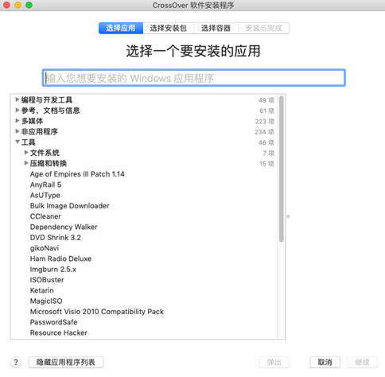Click the 压缩和转换 folder label
The image size is (385, 377).
pyautogui.click(x=49, y=164)
